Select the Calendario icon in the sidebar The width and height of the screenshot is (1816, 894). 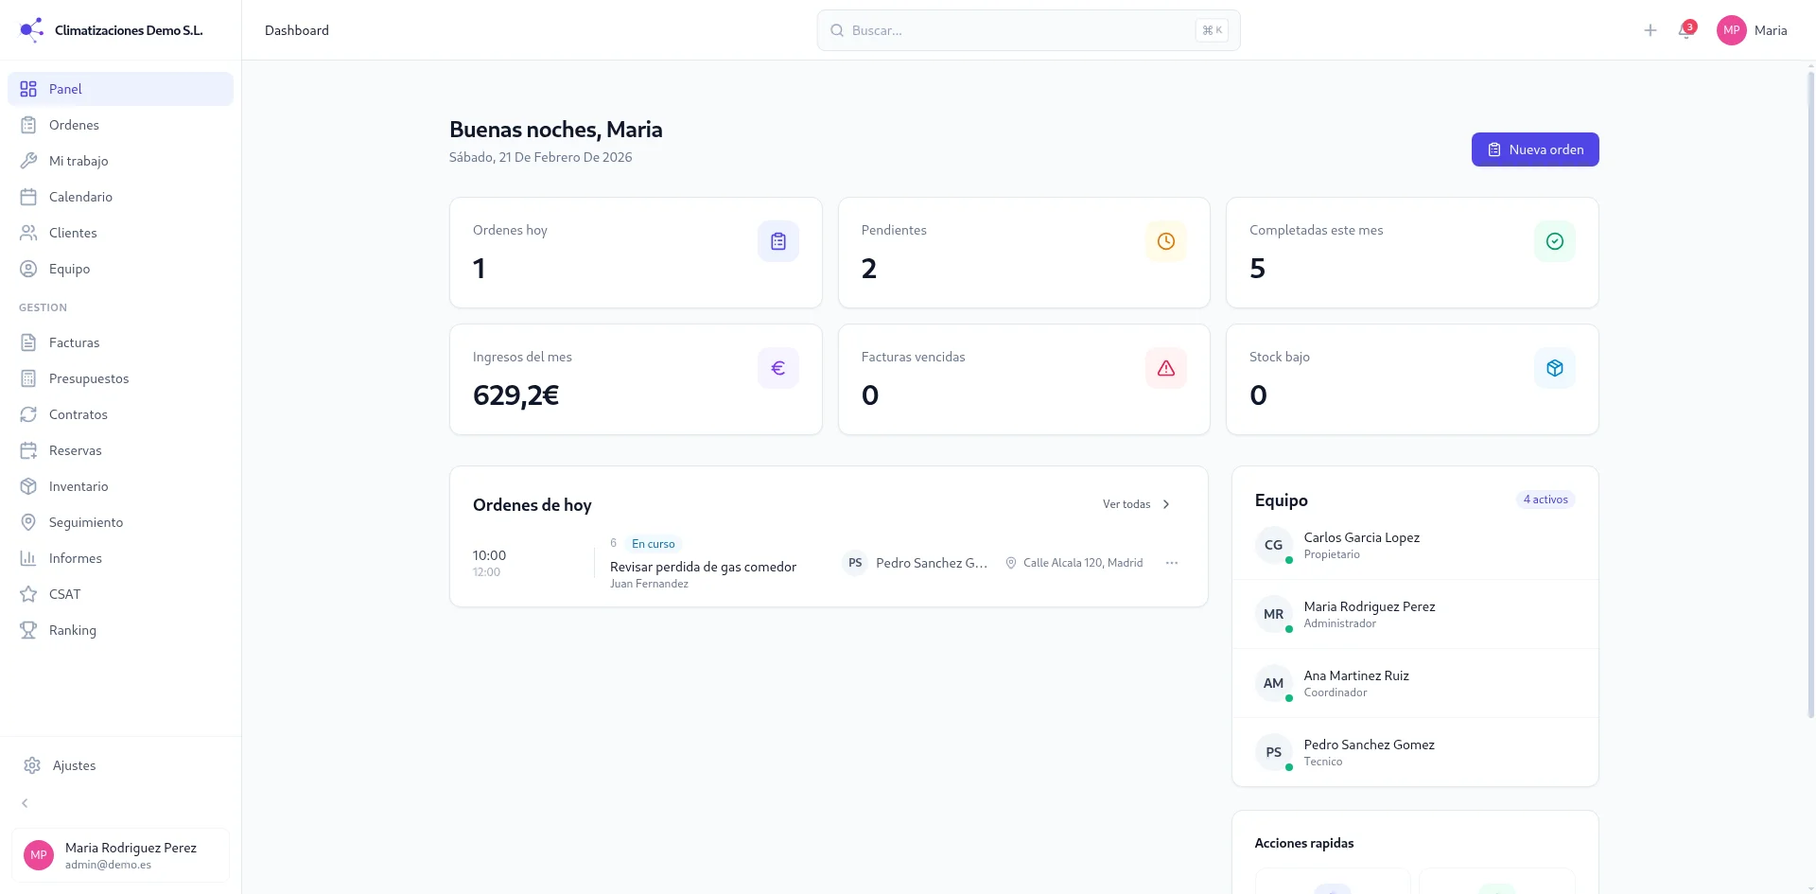(x=29, y=196)
